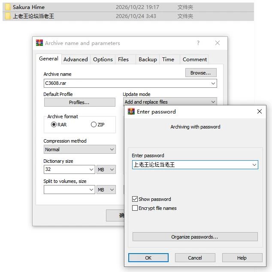Click the Sakura Hime folder icon
This screenshot has width=272, height=272.
(x=8, y=7)
